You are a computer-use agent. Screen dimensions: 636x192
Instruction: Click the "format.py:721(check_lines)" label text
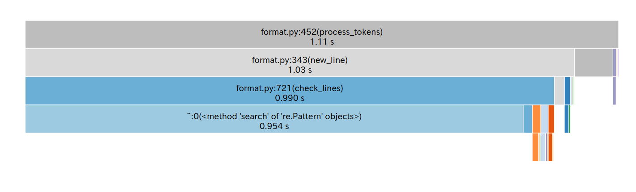290,88
